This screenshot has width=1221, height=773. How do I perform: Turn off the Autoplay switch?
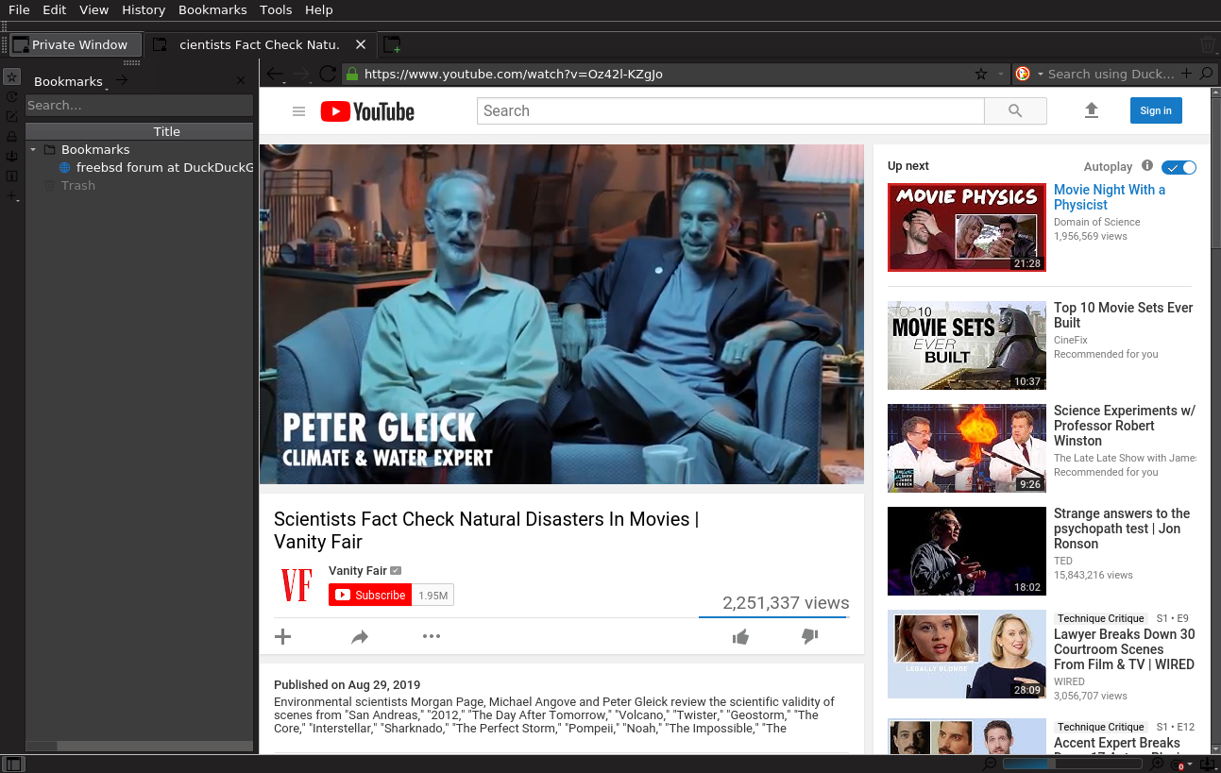[1179, 167]
